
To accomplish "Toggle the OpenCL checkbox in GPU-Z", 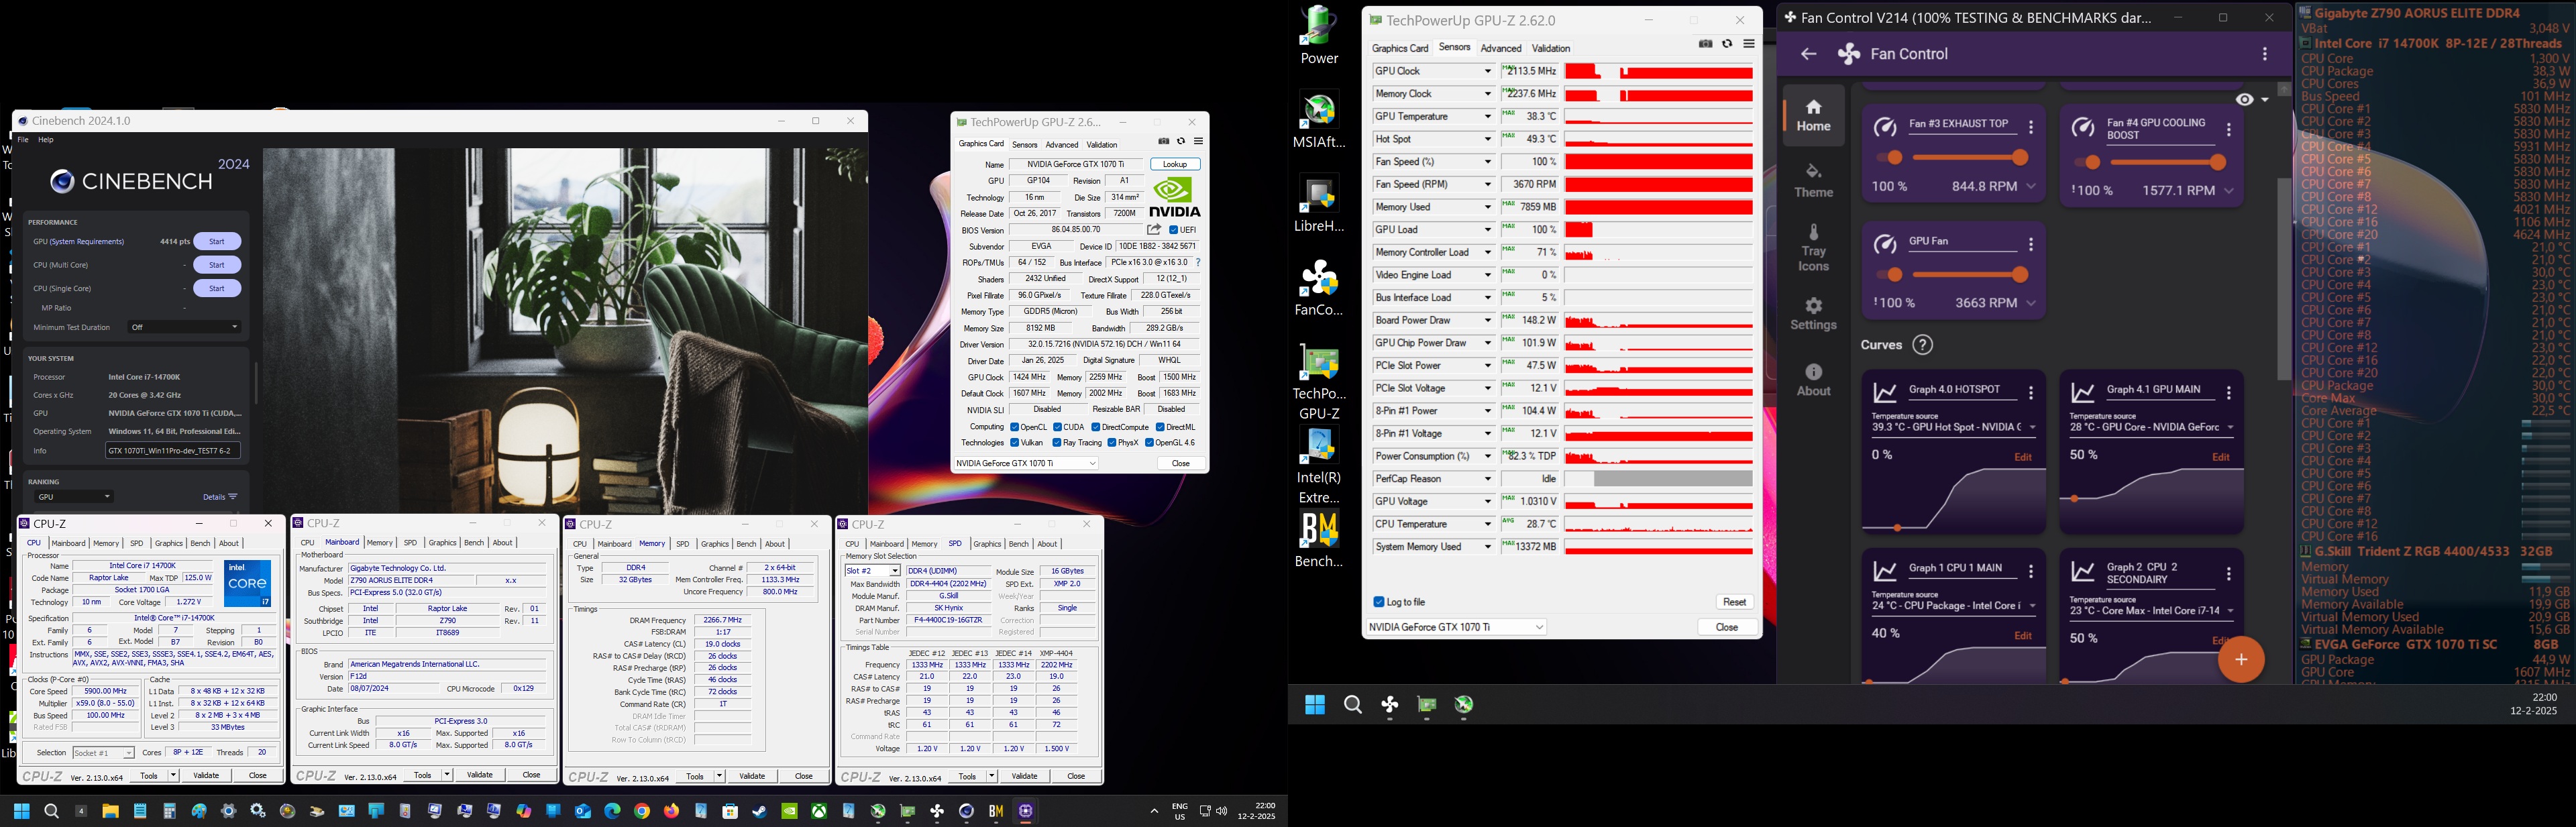I will click(1014, 427).
